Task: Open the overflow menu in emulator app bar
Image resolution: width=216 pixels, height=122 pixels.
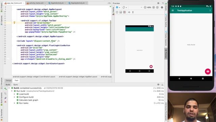Action: tap(210, 11)
